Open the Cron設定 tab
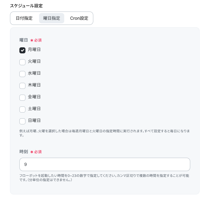This screenshot has height=202, width=209. pos(79,18)
